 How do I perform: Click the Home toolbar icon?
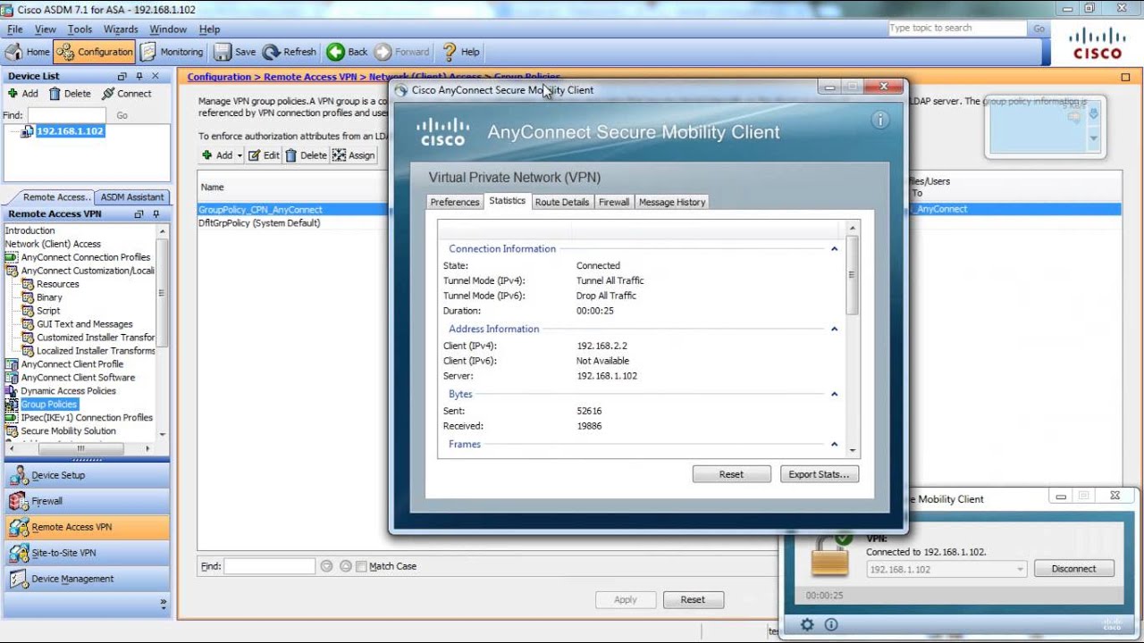point(28,52)
